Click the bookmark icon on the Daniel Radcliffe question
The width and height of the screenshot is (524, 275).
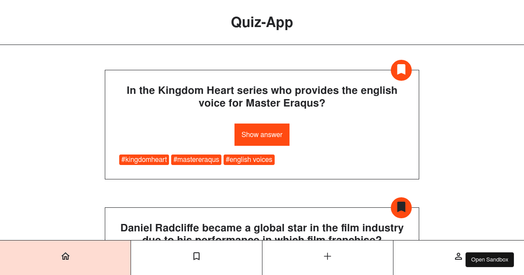click(x=401, y=207)
